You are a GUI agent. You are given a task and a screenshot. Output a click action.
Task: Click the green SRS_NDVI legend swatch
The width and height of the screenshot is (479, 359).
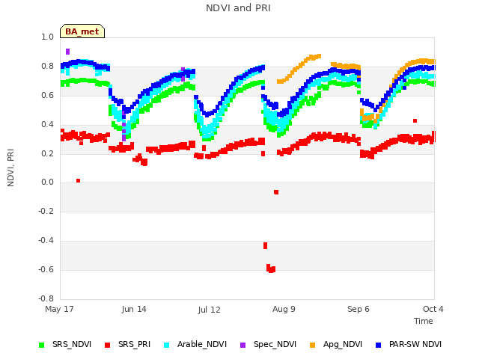point(42,345)
